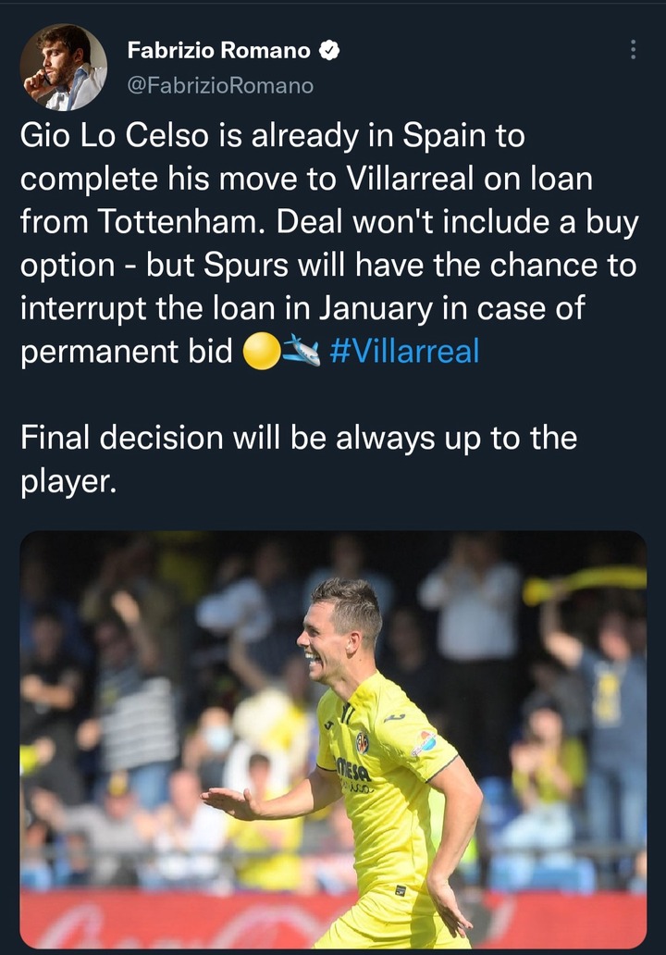Open the attached player celebration photo
The image size is (666, 955).
pyautogui.click(x=333, y=739)
